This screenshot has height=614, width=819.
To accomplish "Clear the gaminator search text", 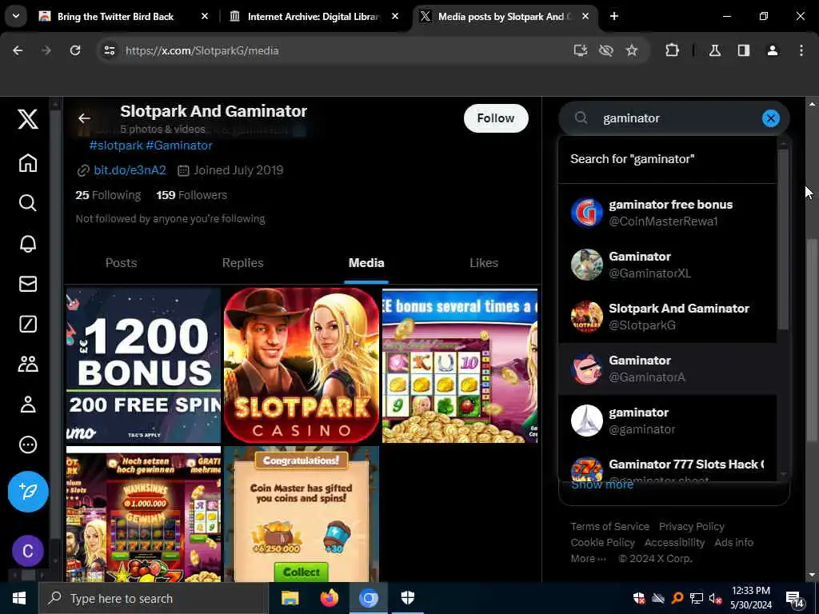I will tap(770, 118).
